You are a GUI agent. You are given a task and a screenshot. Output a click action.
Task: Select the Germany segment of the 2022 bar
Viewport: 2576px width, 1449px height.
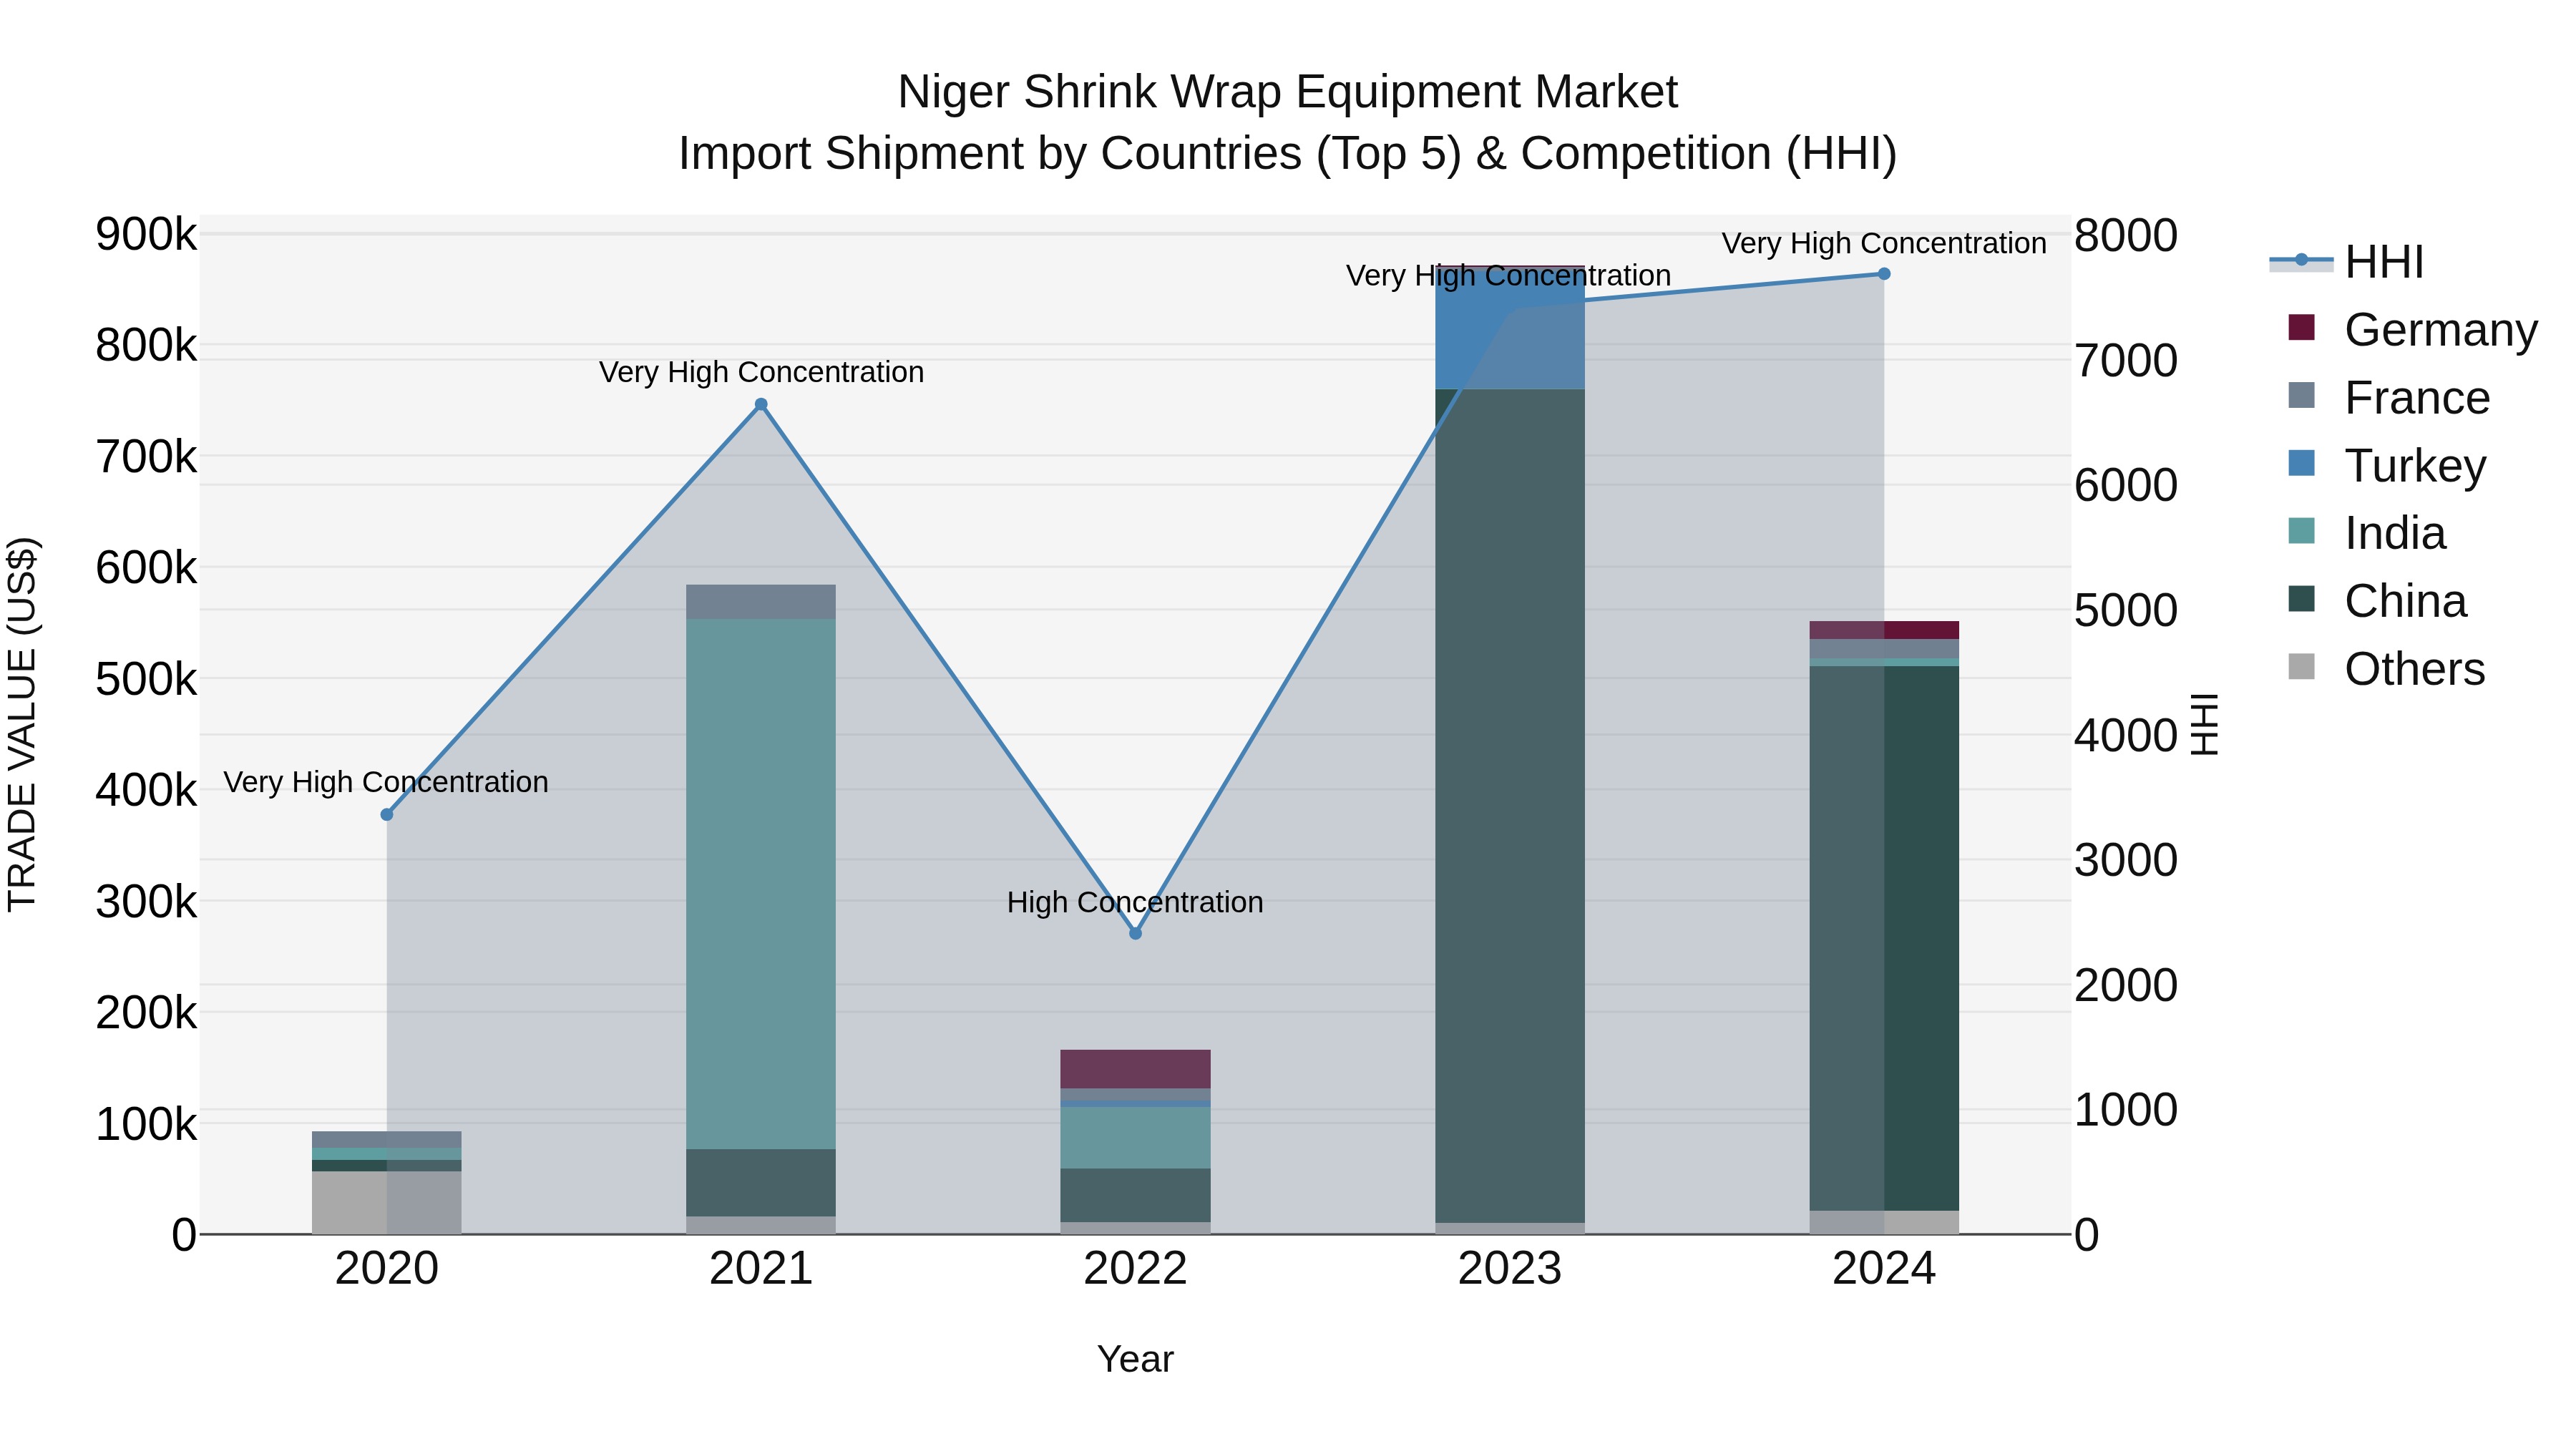(x=1135, y=1069)
